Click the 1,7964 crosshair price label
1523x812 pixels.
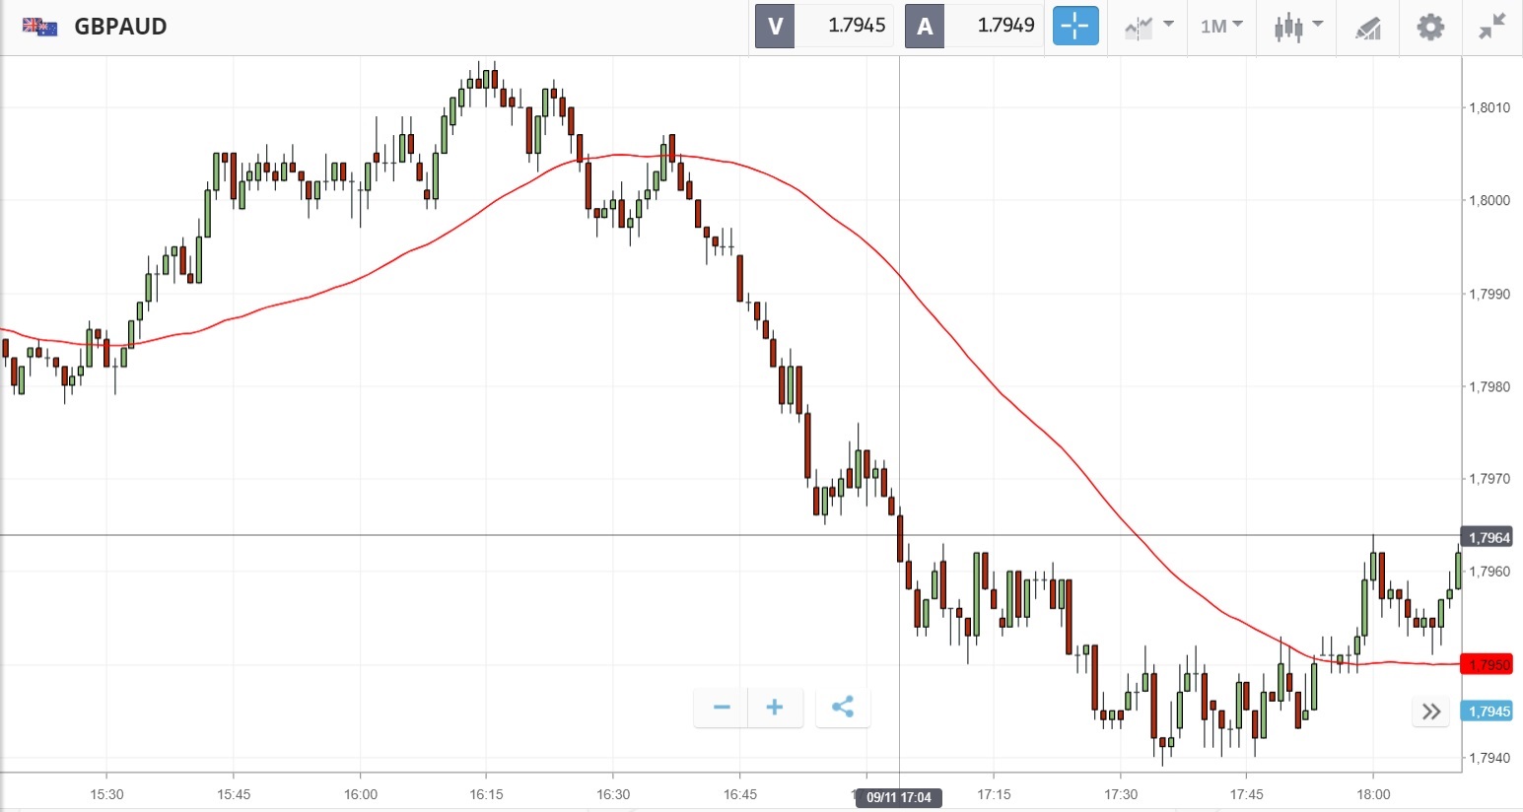(x=1488, y=537)
